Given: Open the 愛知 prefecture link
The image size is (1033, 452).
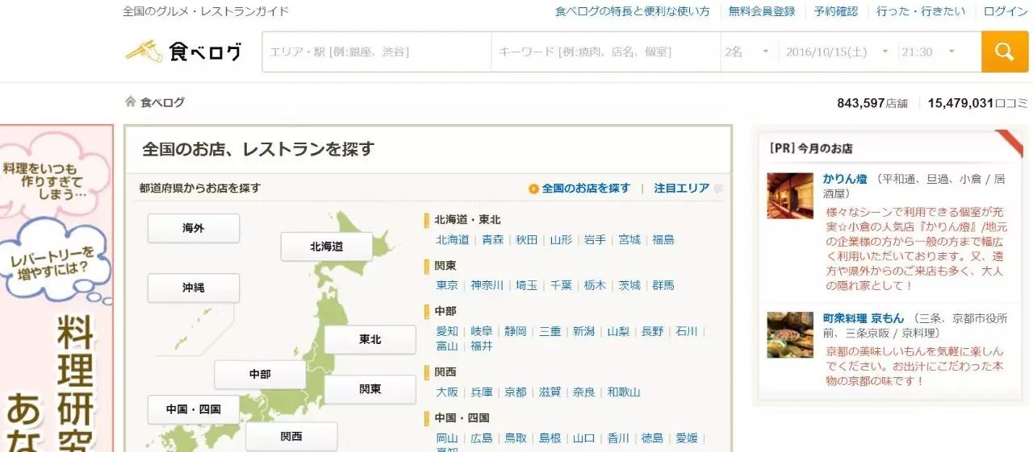Looking at the screenshot, I should (x=447, y=331).
